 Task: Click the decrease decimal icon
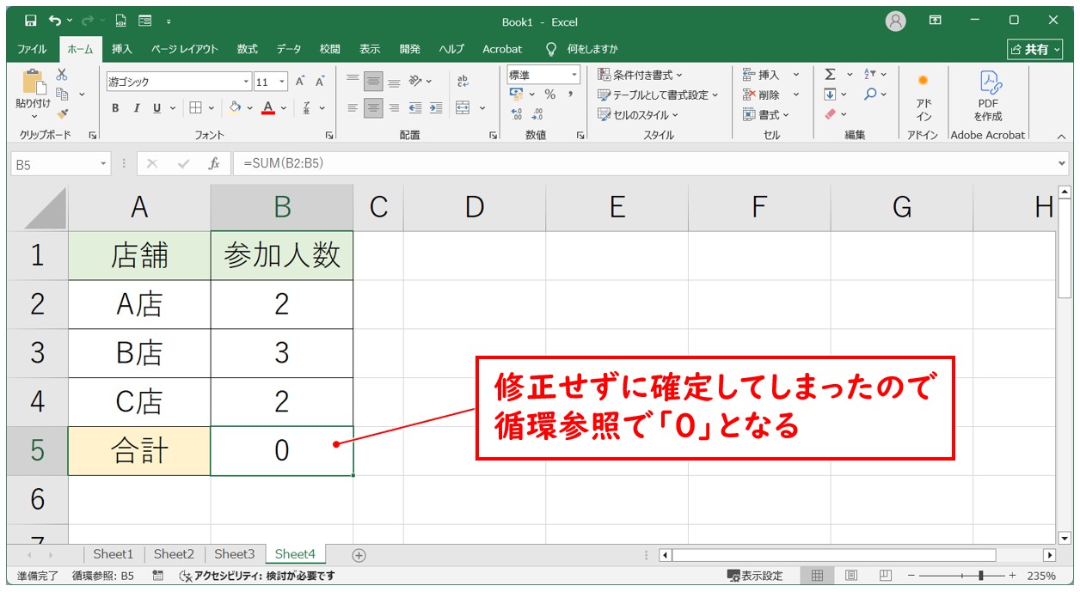tap(537, 113)
